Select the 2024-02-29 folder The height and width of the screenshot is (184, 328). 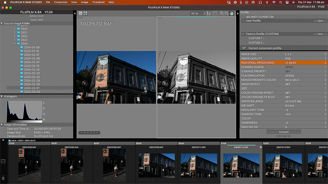point(31,84)
